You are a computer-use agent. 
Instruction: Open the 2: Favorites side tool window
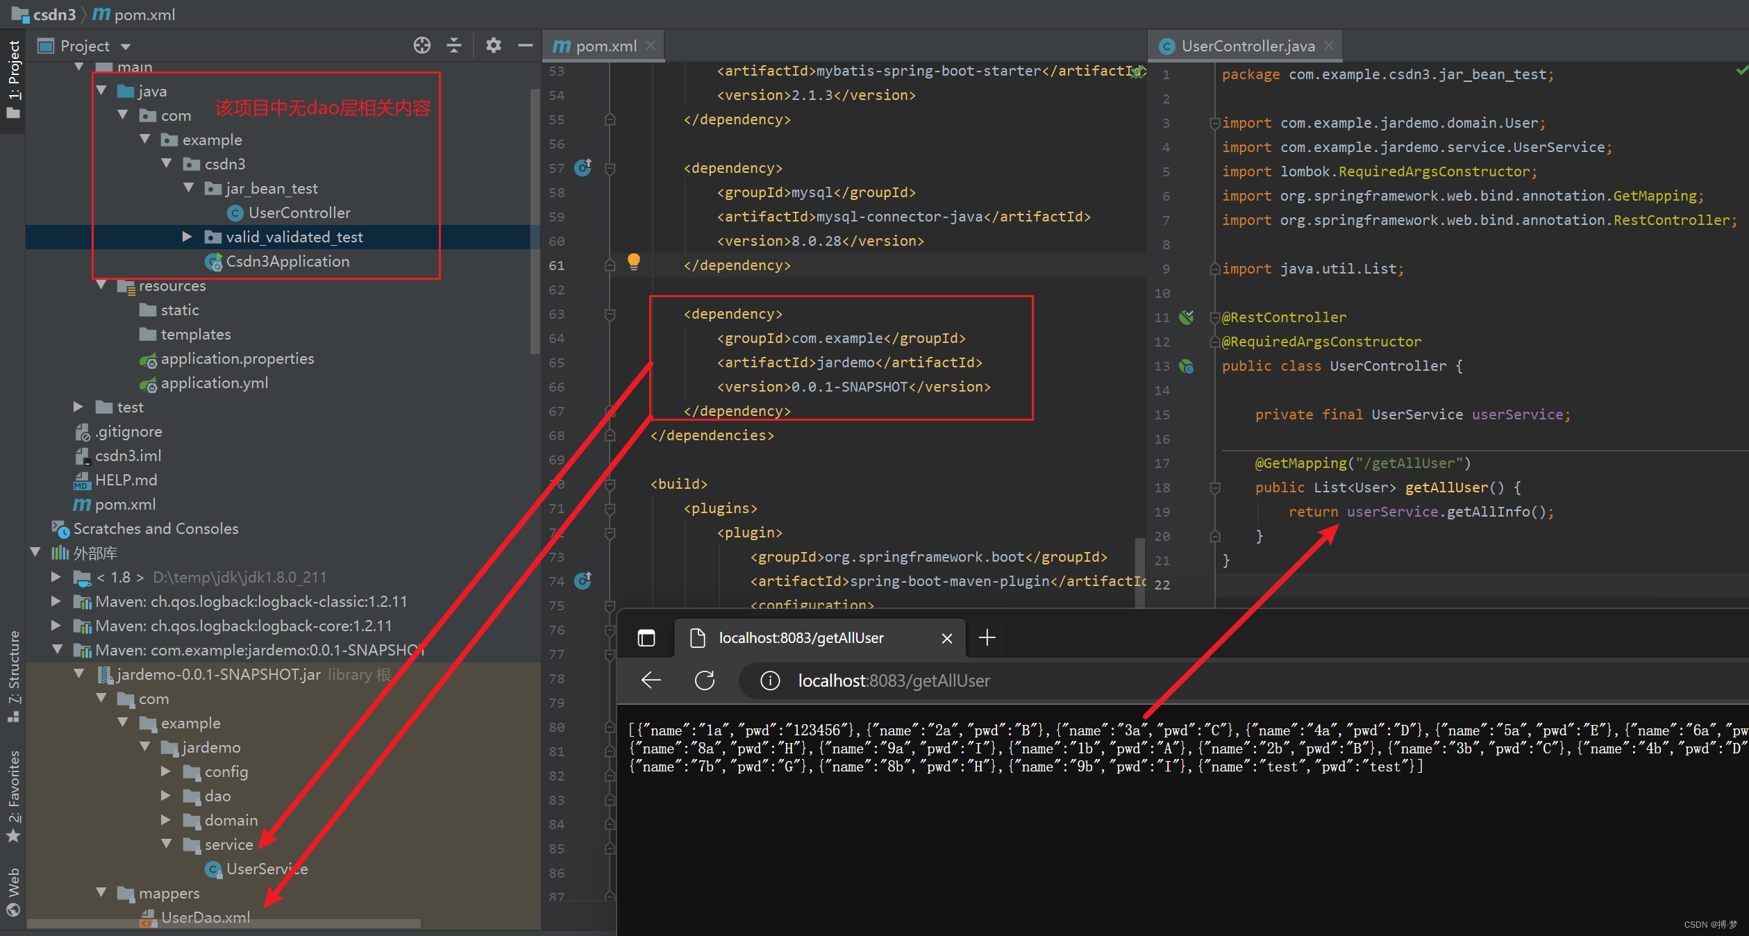pos(13,796)
